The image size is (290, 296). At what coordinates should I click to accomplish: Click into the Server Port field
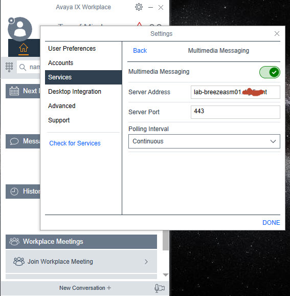[x=235, y=112]
